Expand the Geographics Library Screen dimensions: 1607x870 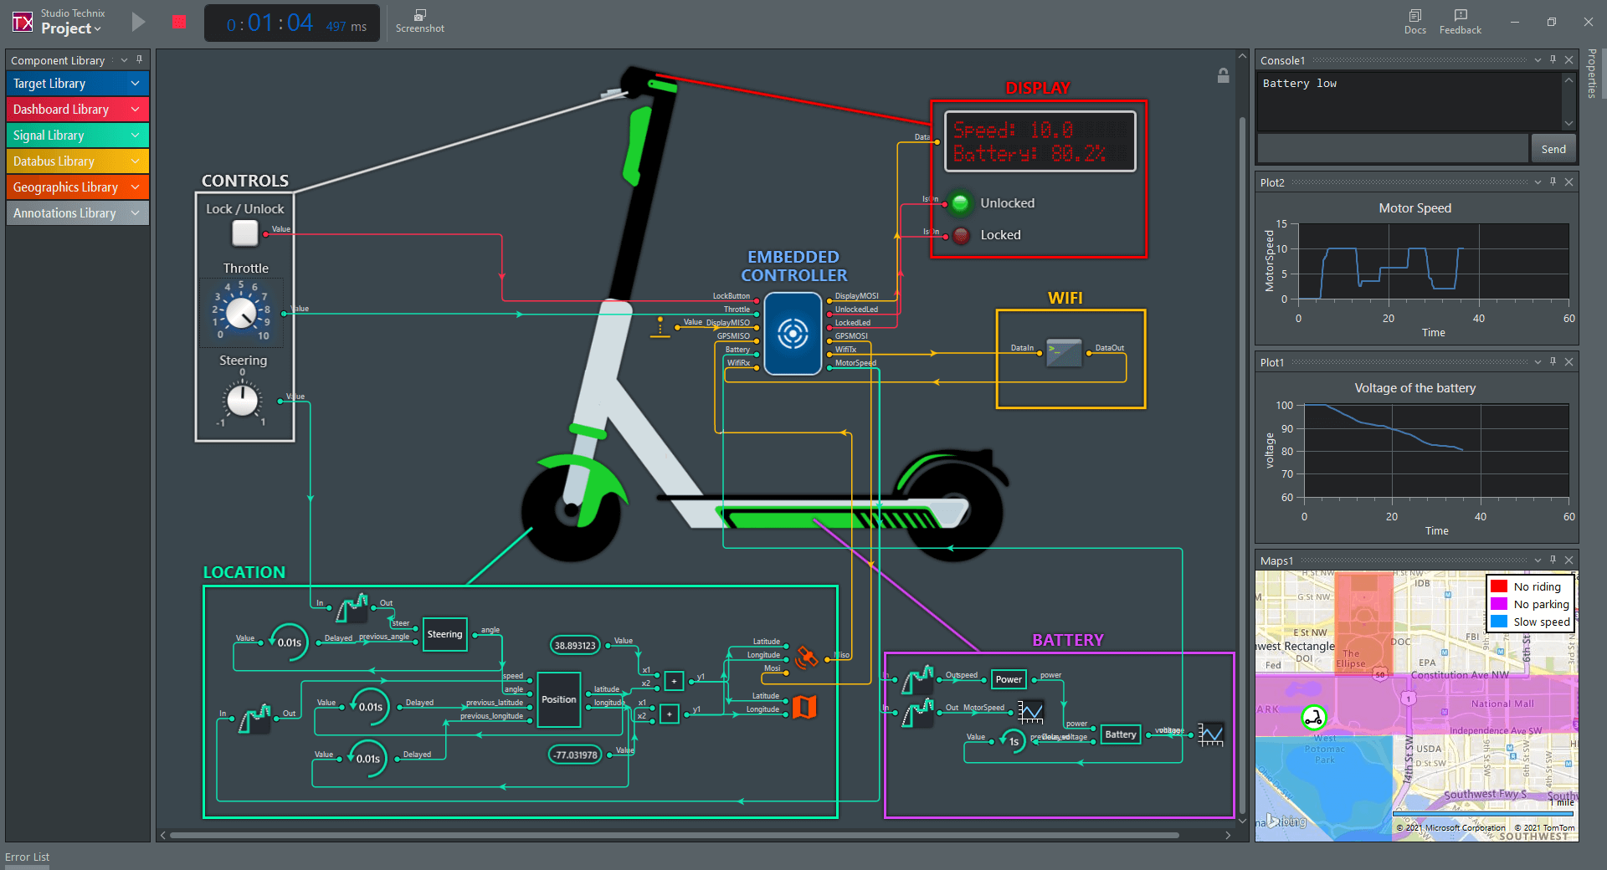pyautogui.click(x=78, y=187)
